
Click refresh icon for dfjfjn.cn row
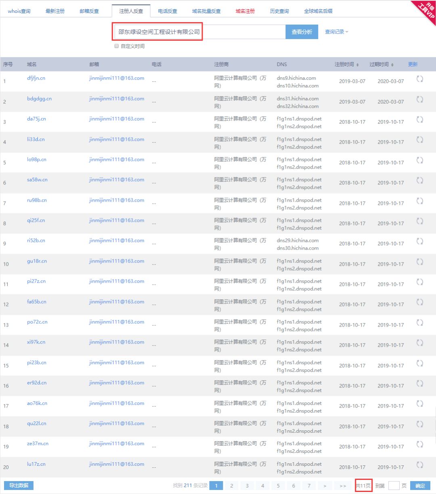coord(419,79)
